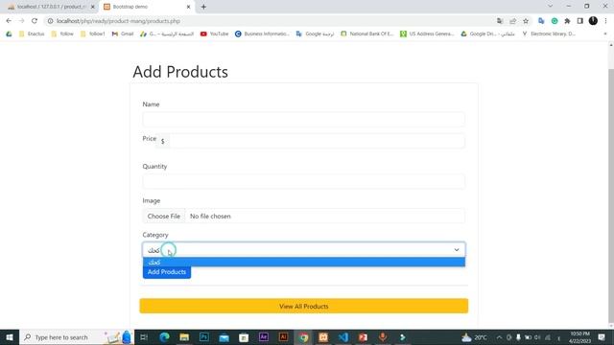Select the Bootstrap demo tab

pos(147,7)
